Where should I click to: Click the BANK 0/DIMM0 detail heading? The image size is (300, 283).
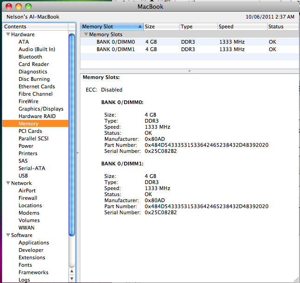click(x=122, y=102)
